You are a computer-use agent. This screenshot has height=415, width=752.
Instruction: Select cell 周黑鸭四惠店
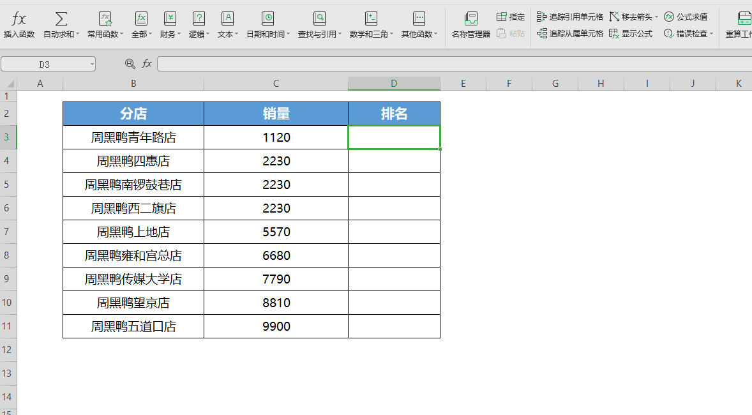133,161
